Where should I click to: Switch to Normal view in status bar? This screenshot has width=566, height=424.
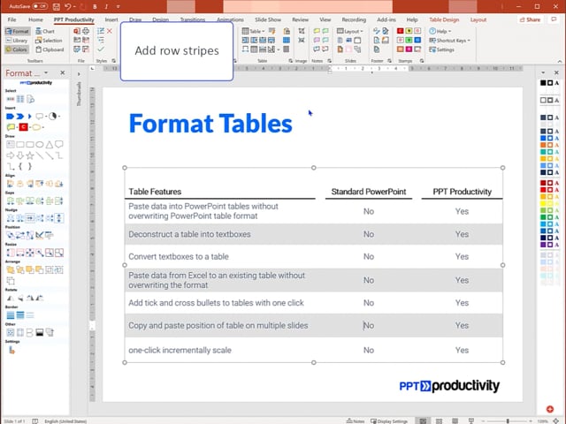coord(423,420)
